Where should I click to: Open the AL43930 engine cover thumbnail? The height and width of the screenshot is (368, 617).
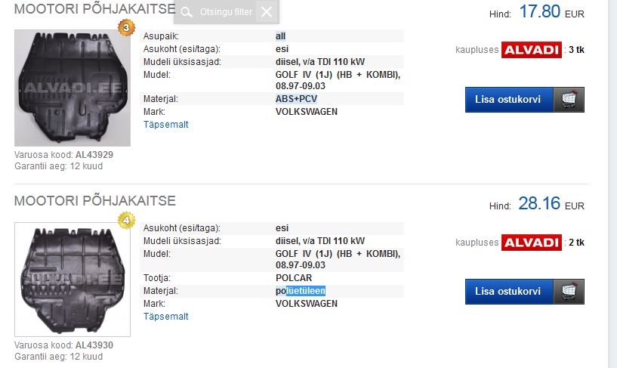(72, 280)
